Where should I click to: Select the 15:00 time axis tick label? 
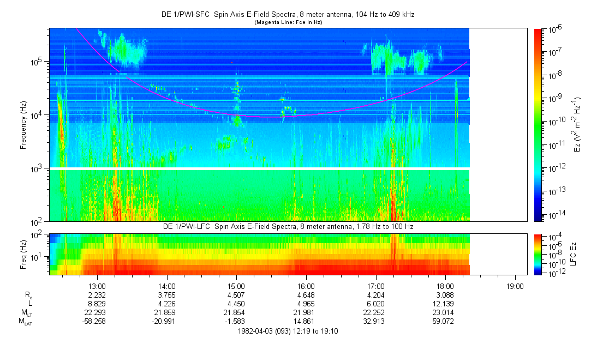pyautogui.click(x=236, y=286)
